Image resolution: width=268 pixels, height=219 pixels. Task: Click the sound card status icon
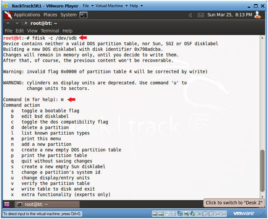(x=192, y=213)
